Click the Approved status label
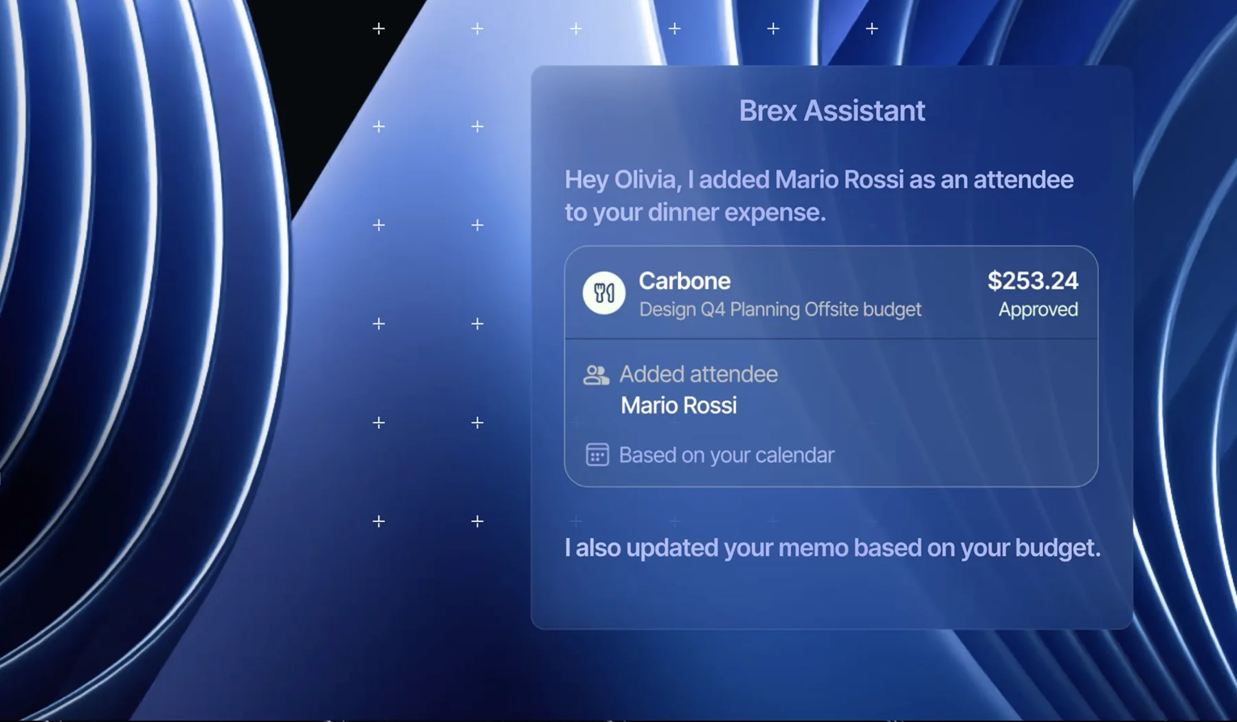This screenshot has height=722, width=1237. pos(1038,309)
